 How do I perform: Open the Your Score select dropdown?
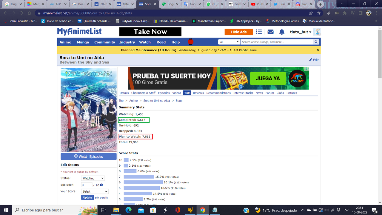95,191
